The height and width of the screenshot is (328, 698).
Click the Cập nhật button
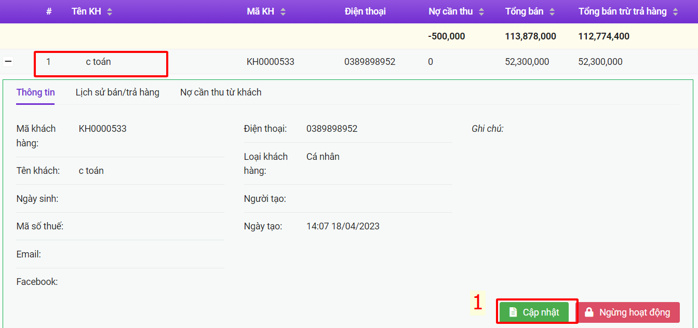[x=534, y=312]
